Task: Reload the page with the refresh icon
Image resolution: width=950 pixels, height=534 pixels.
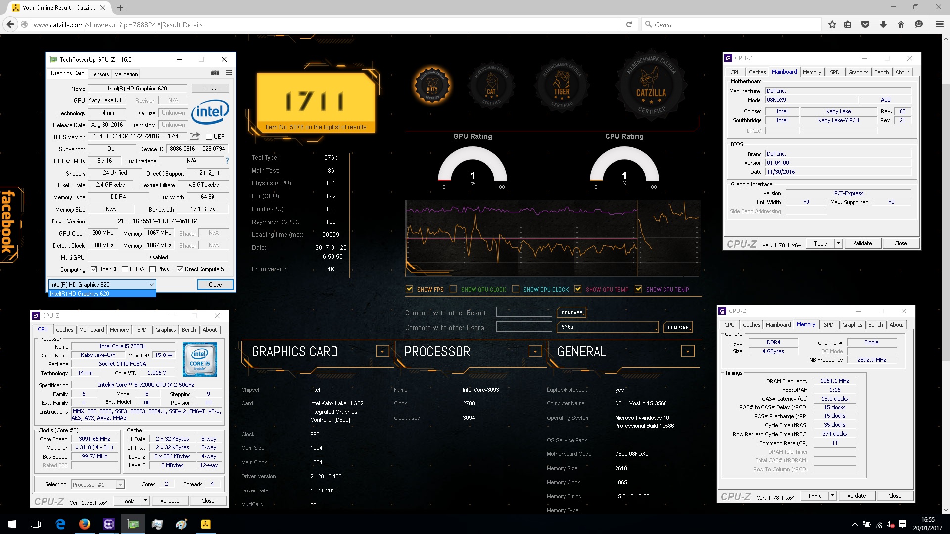Action: (x=629, y=24)
